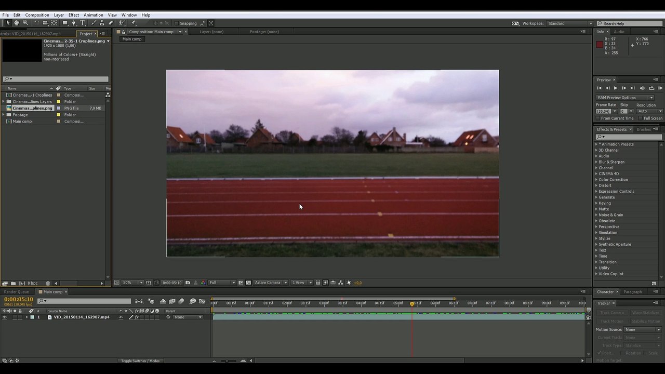Viewport: 665px width, 374px height.
Task: Select the Horizontal Type tool
Action: [x=83, y=23]
